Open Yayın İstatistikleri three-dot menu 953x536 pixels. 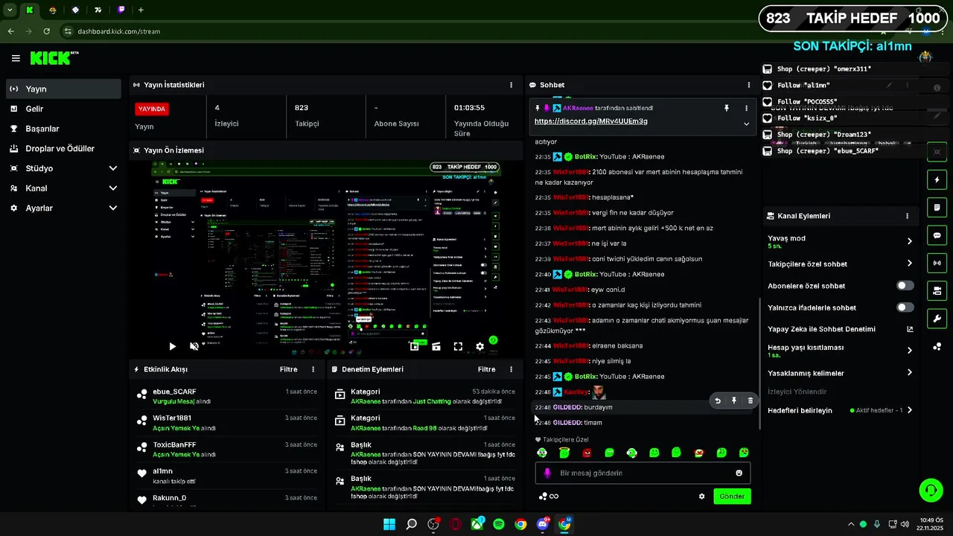[511, 85]
